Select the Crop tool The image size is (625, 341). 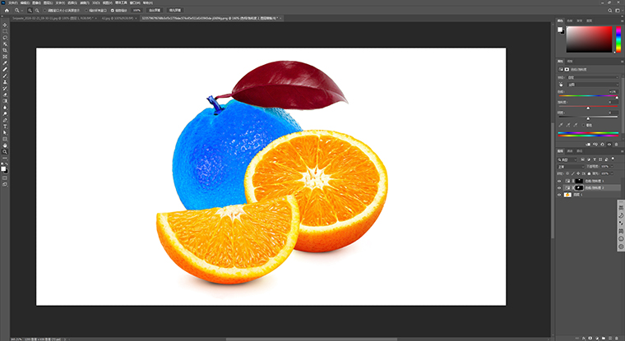[x=5, y=50]
